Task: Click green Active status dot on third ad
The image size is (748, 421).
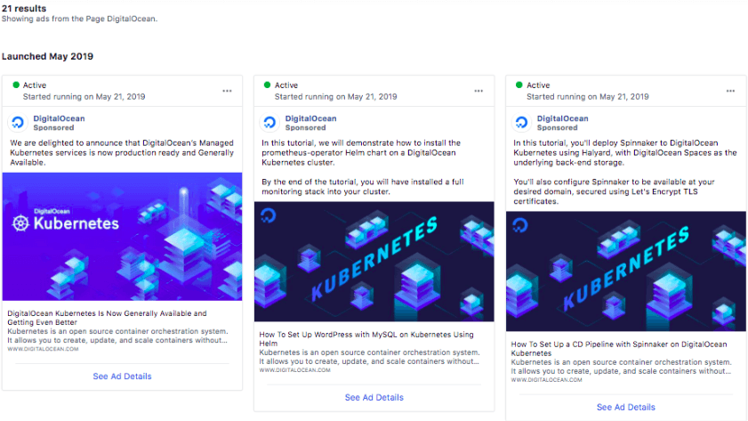Action: click(x=519, y=85)
